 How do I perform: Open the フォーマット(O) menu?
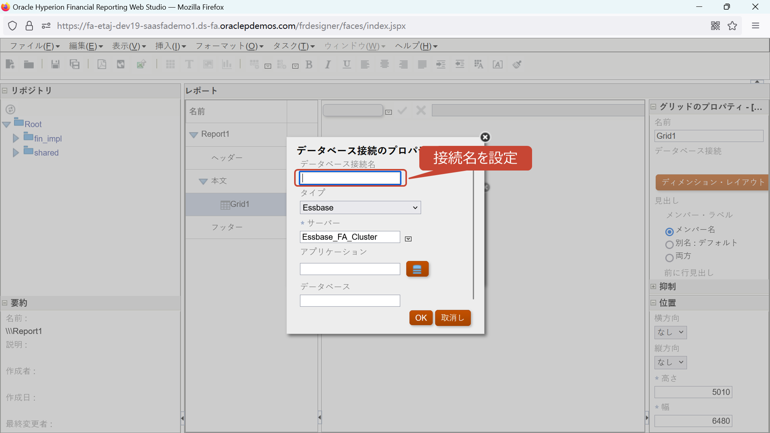229,46
